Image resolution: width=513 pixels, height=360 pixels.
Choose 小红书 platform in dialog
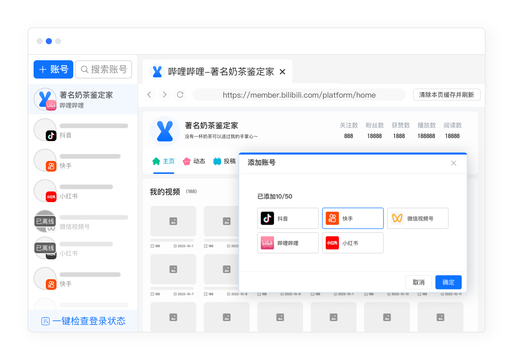353,243
